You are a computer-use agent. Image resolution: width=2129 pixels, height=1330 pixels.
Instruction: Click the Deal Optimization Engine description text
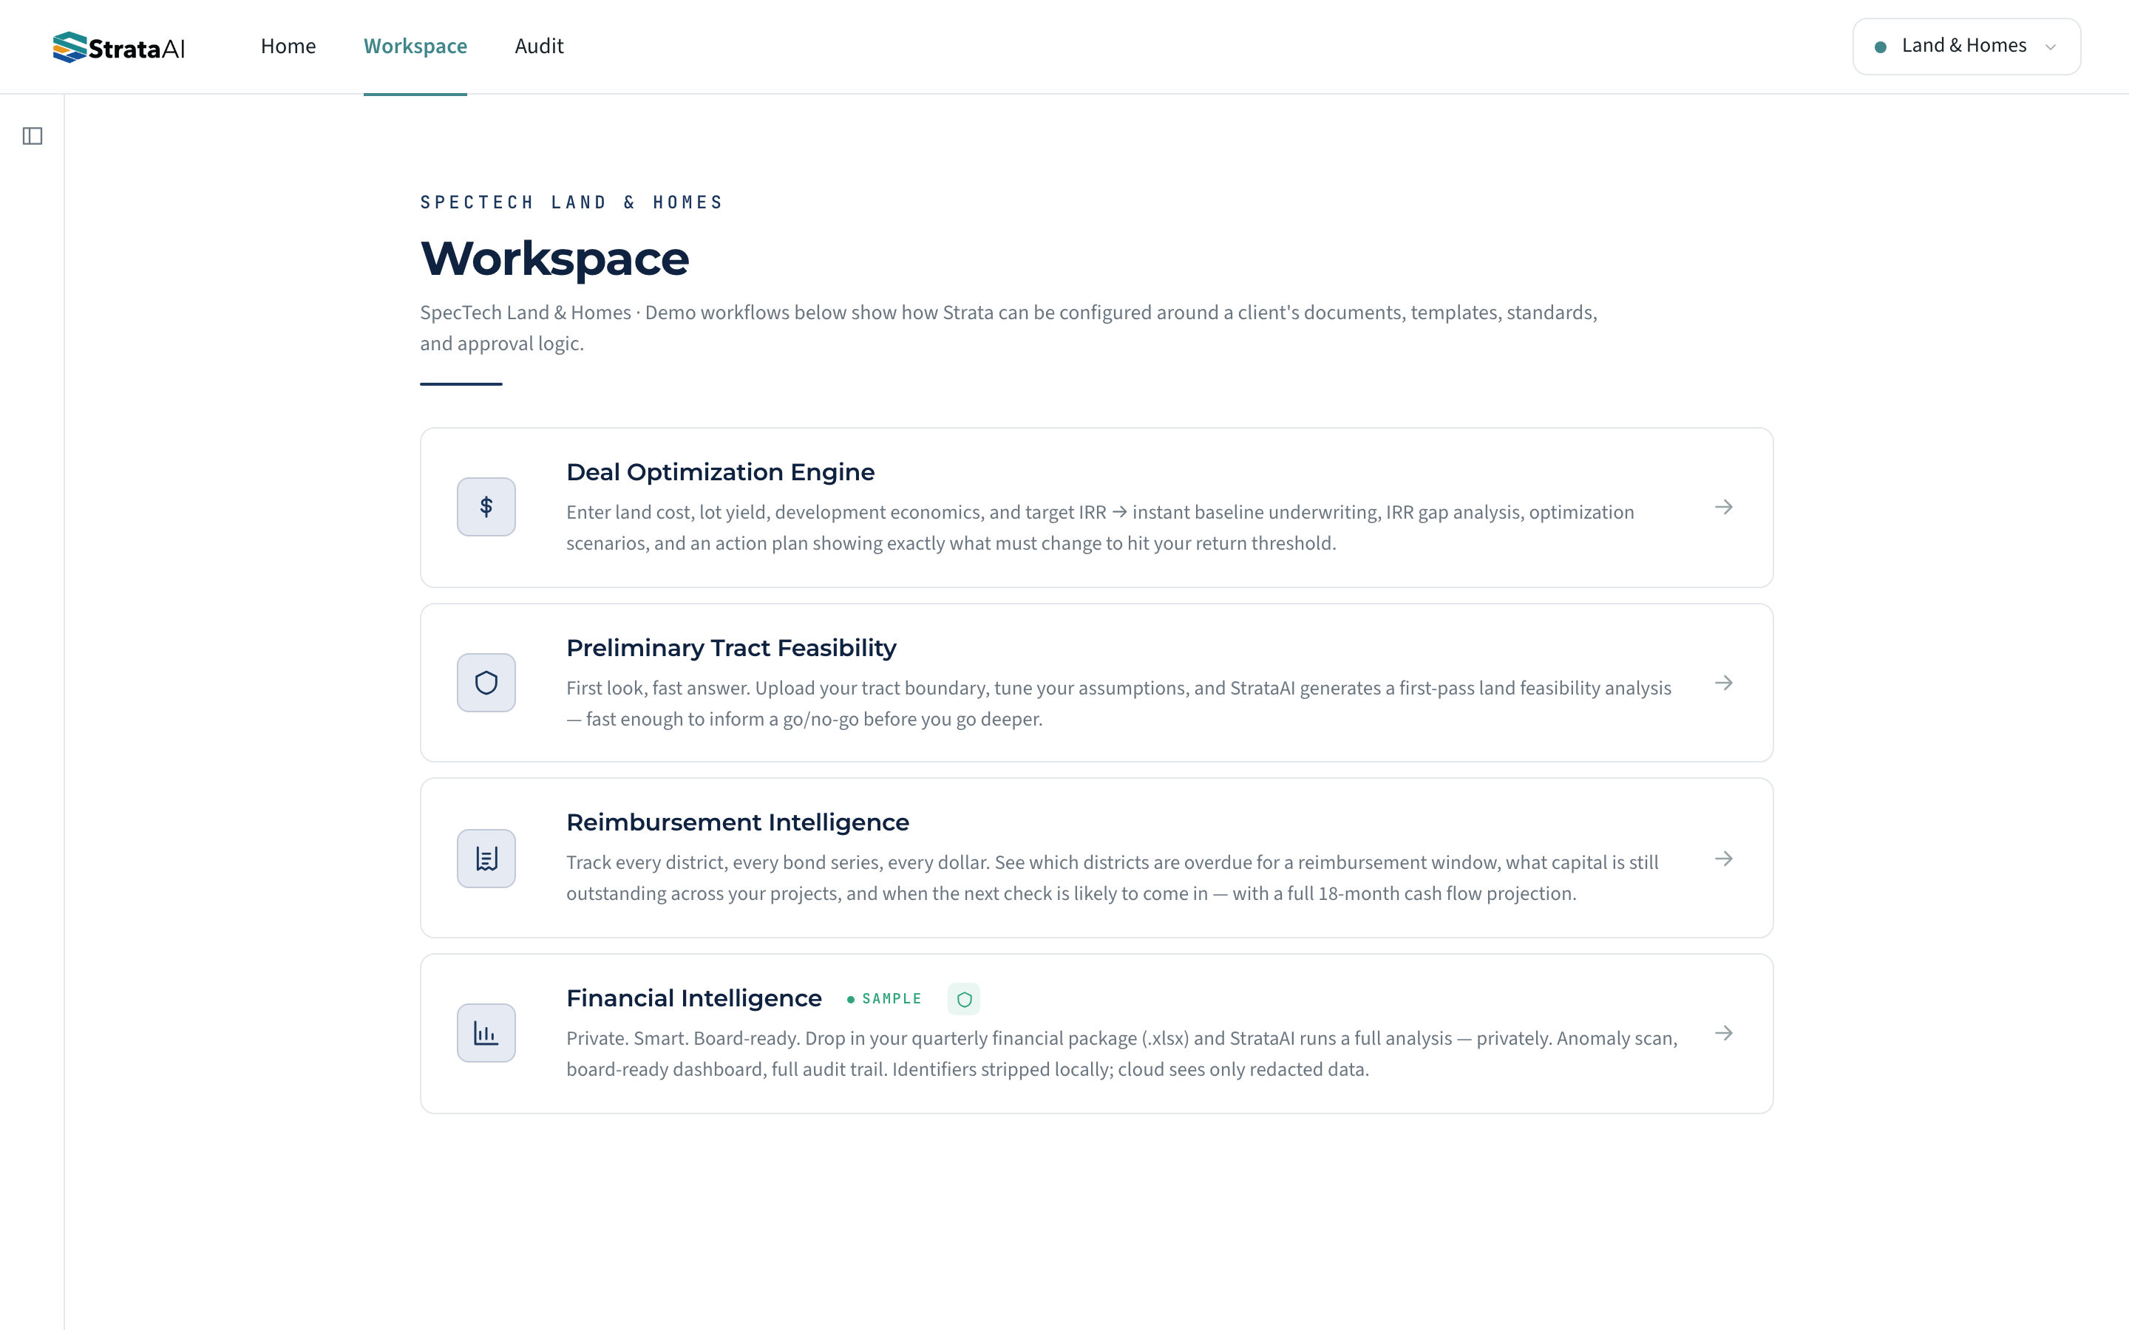pos(1100,528)
